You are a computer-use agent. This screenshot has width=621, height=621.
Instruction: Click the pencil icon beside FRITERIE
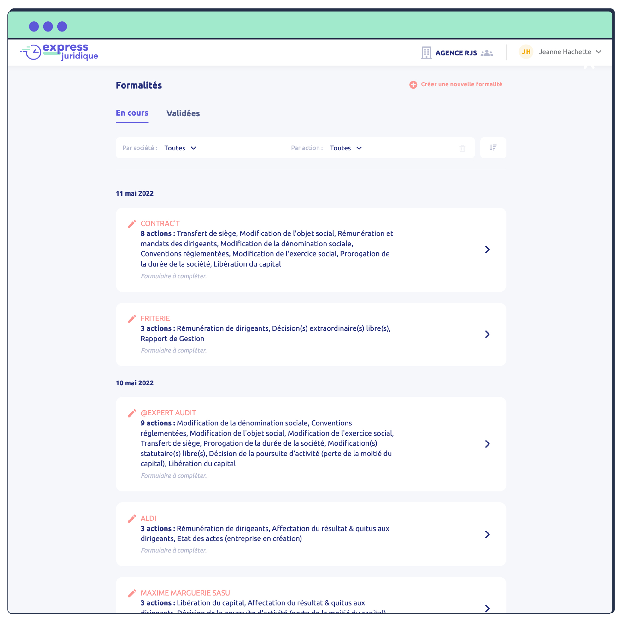132,319
